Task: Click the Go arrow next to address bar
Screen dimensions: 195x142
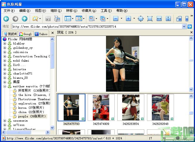Action: point(190,27)
